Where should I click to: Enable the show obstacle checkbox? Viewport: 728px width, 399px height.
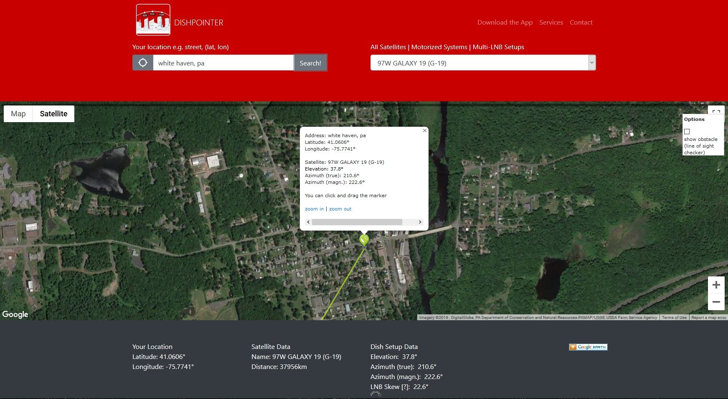[687, 131]
